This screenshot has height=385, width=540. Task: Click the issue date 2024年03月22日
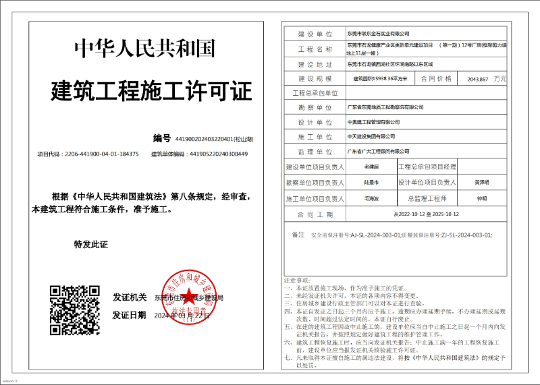182,316
